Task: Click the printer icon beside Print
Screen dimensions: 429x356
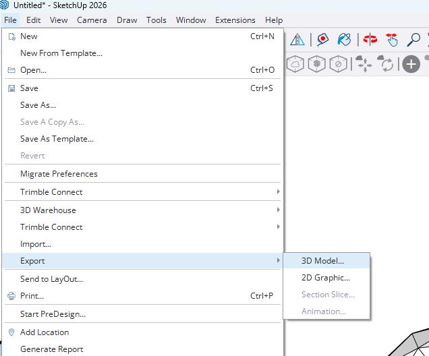Action: click(x=11, y=296)
